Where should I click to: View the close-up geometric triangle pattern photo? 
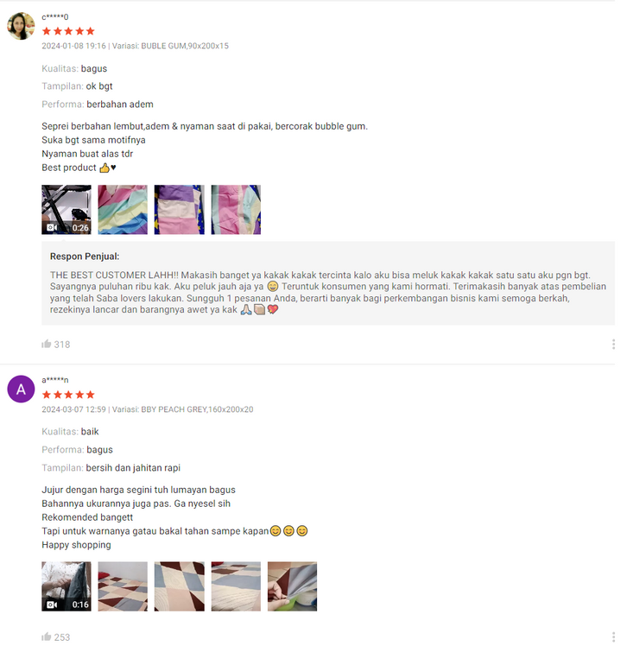point(179,586)
